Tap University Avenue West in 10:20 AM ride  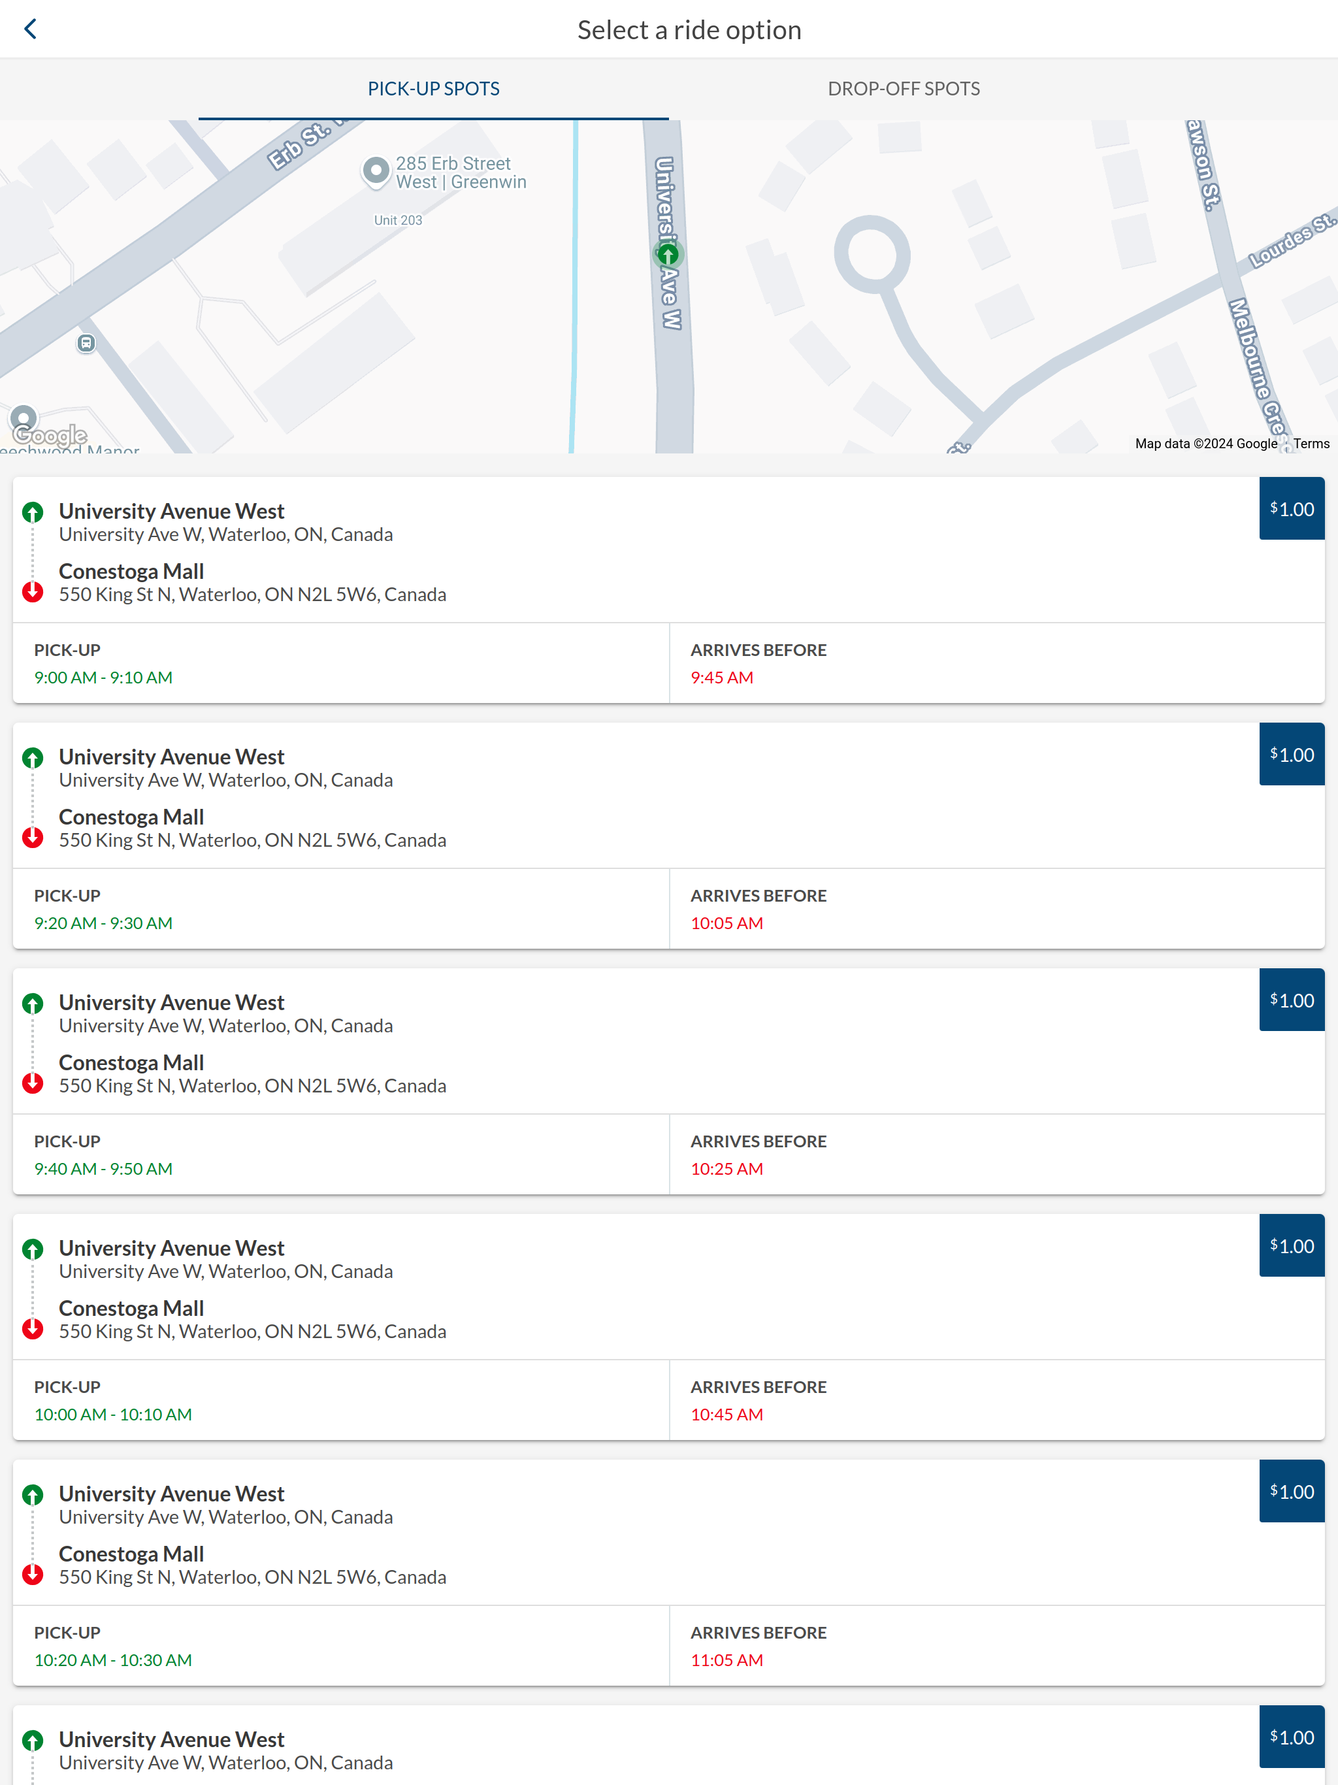(172, 1494)
